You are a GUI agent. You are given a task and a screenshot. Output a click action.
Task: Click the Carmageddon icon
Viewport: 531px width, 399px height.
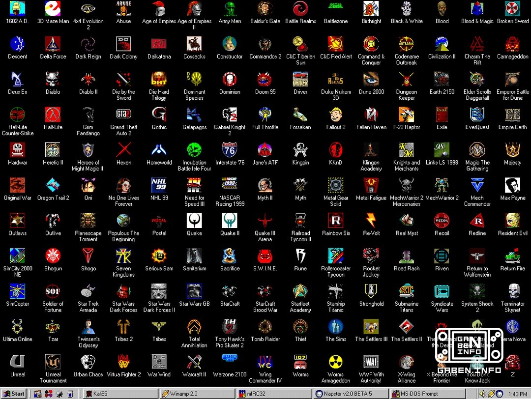(513, 44)
